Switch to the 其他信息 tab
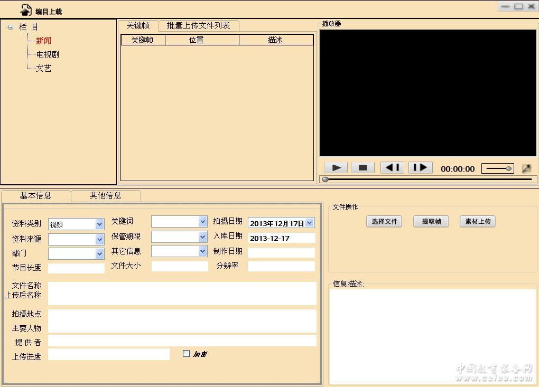The width and height of the screenshot is (539, 387). [x=105, y=196]
